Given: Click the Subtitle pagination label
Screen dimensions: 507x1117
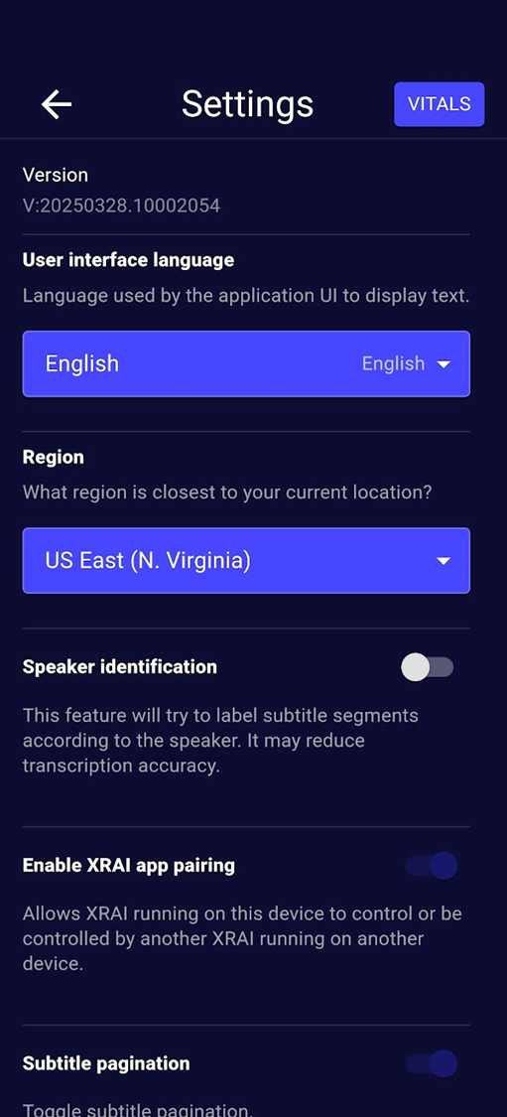Looking at the screenshot, I should tap(106, 1063).
